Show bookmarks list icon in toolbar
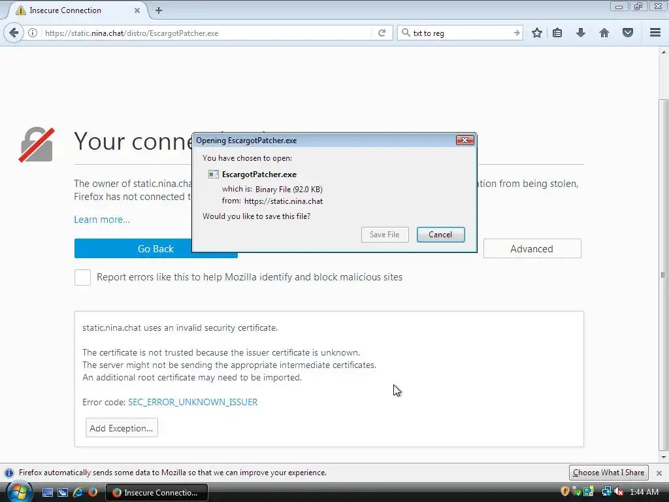Screen dimensions: 669x502 pos(557,33)
